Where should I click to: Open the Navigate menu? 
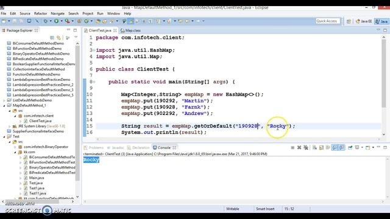click(x=57, y=13)
